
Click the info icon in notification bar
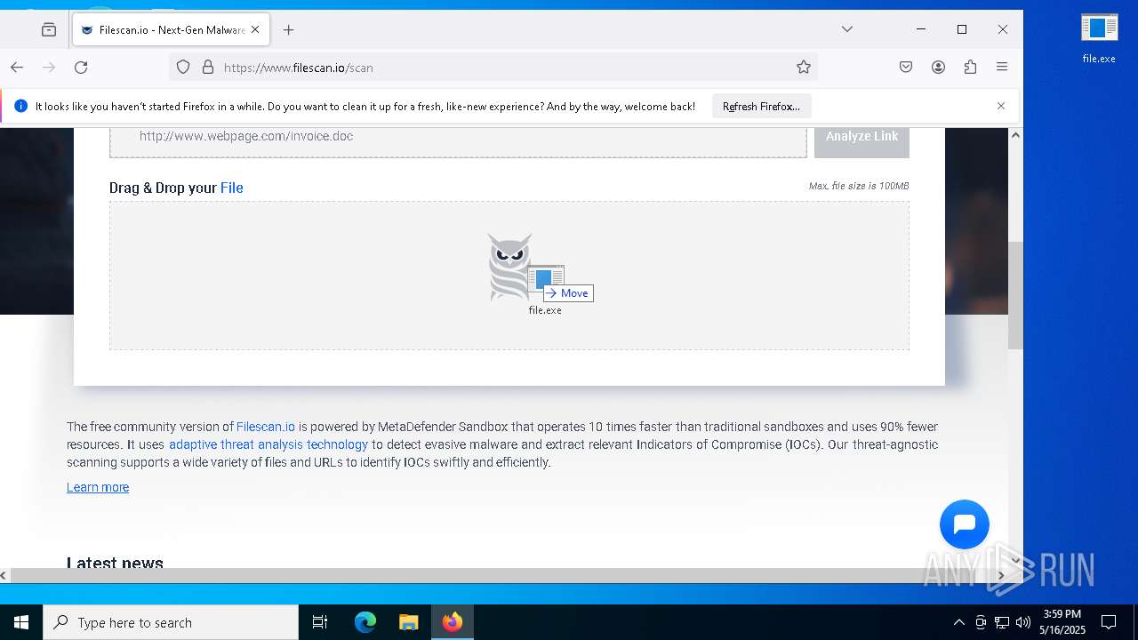tap(21, 106)
